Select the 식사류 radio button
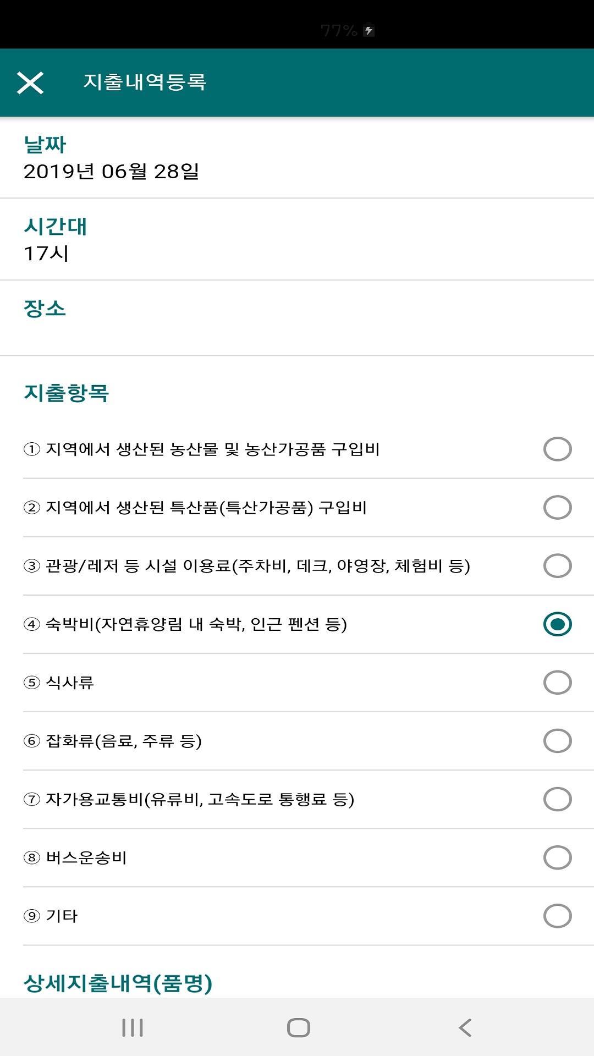594x1056 pixels. click(557, 683)
